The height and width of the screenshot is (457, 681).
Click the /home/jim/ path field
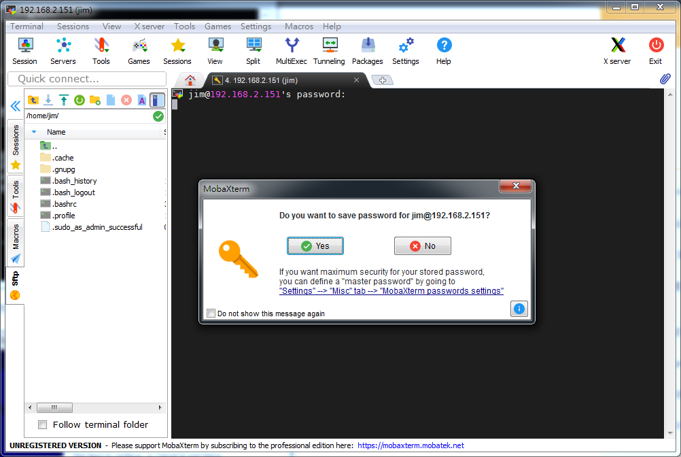[88, 116]
